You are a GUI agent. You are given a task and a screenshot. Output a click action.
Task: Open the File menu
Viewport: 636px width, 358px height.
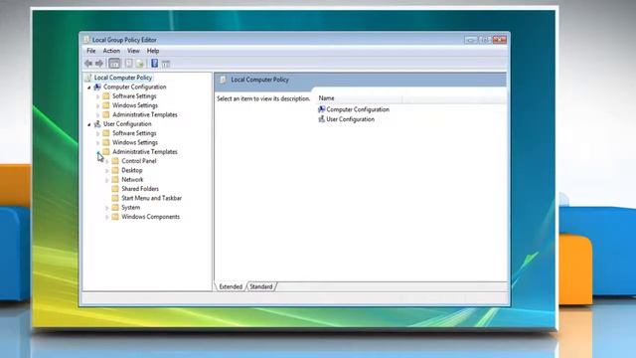tap(91, 51)
